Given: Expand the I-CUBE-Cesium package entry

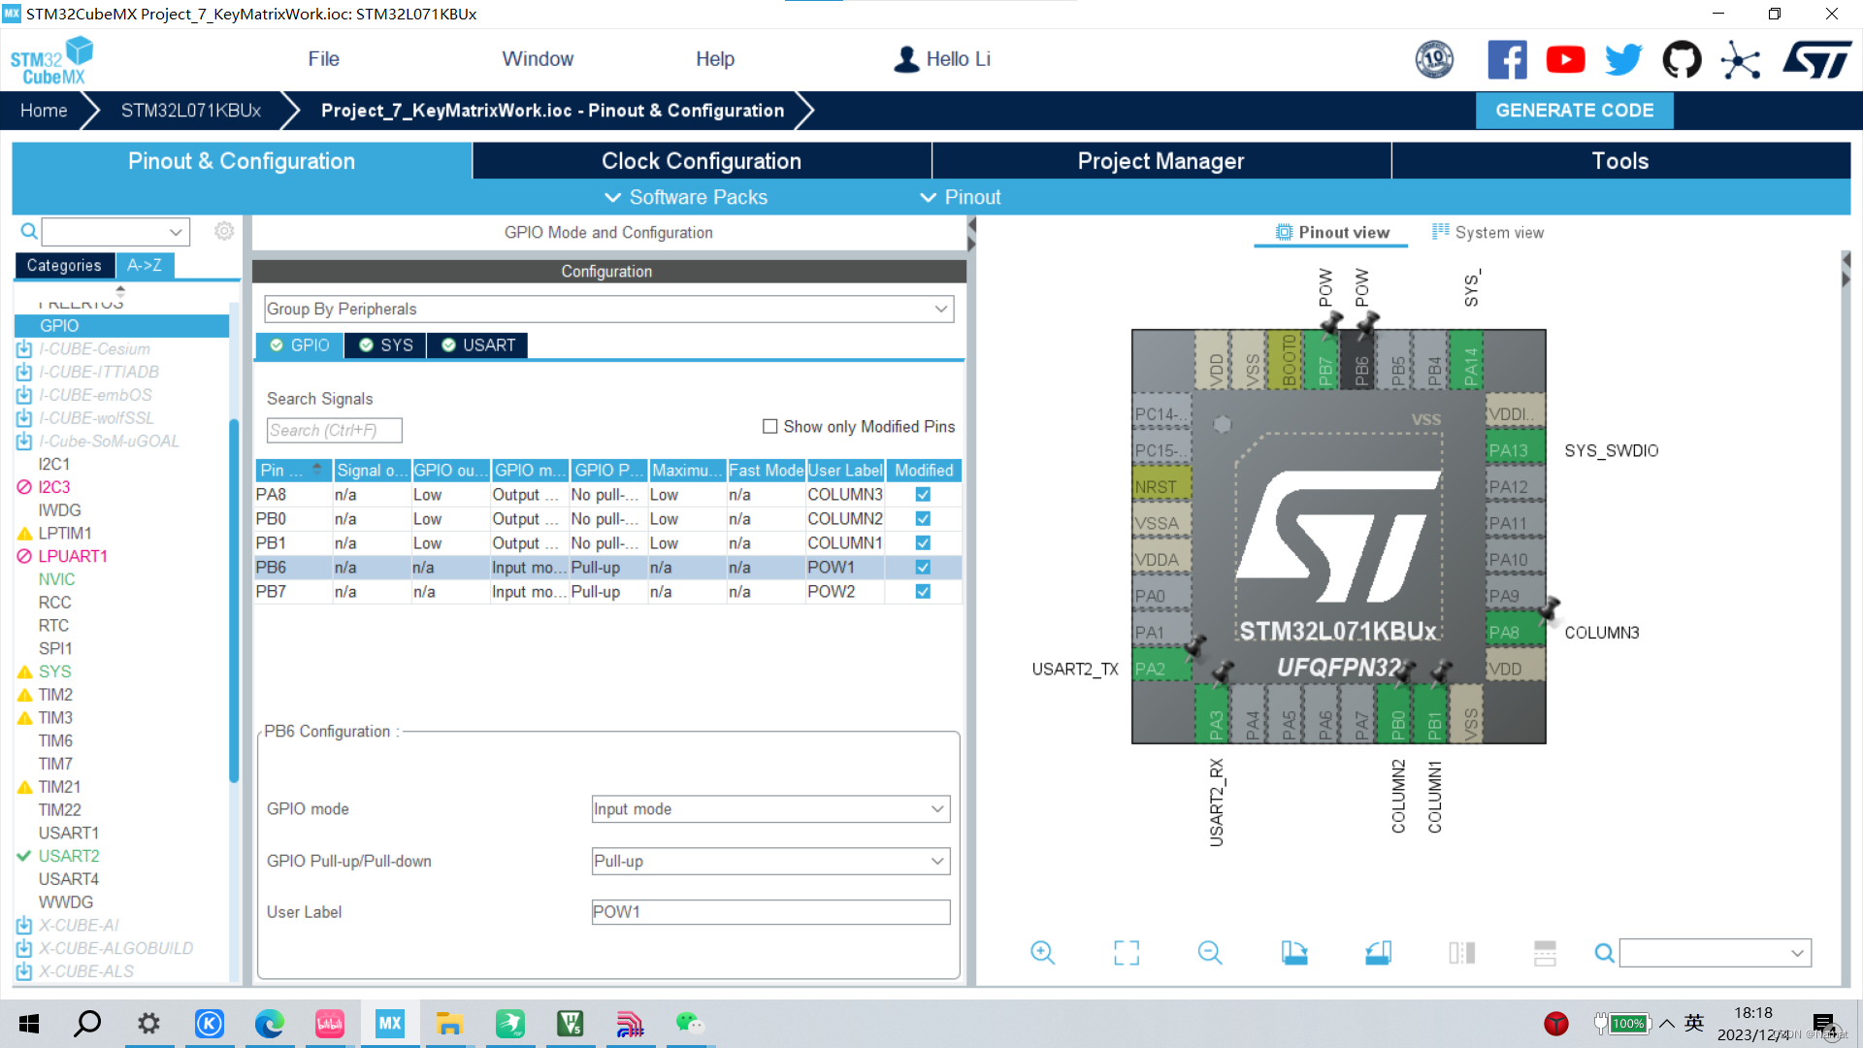Looking at the screenshot, I should [24, 349].
